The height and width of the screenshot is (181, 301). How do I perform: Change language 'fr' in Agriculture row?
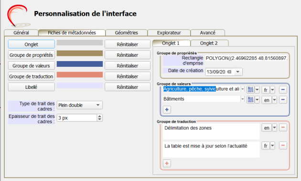point(269,90)
